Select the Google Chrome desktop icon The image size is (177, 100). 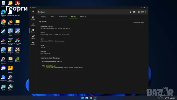coord(3,23)
